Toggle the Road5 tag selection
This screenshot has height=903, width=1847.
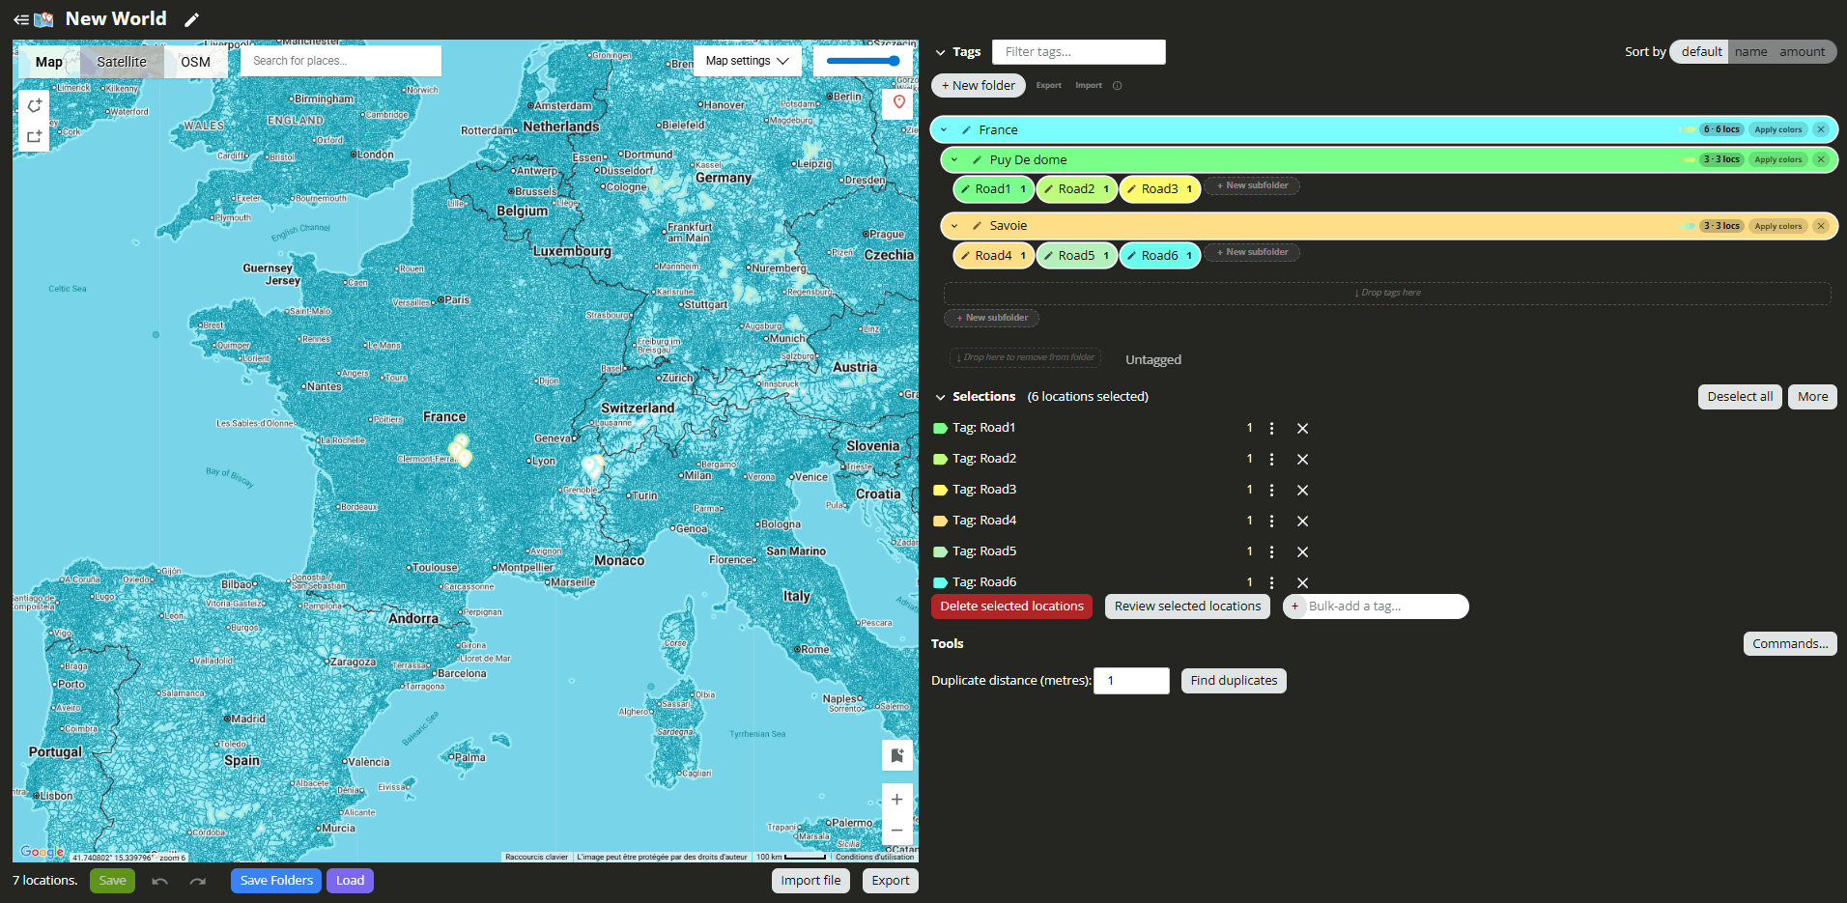[1076, 256]
